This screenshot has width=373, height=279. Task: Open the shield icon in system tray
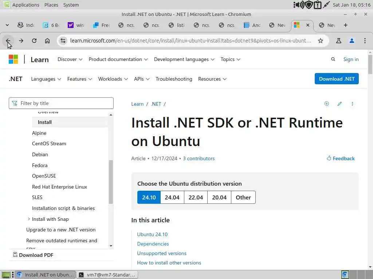pyautogui.click(x=309, y=5)
